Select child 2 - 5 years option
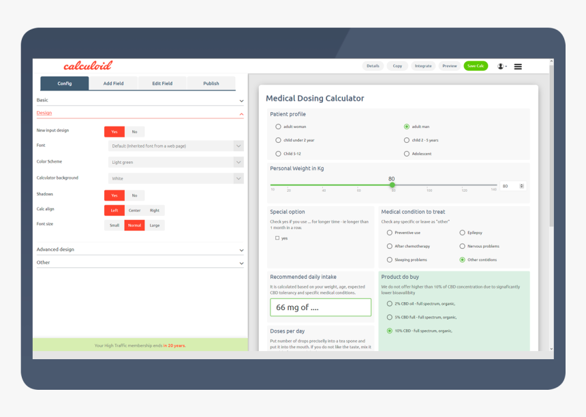Image resolution: width=586 pixels, height=417 pixels. click(x=407, y=140)
